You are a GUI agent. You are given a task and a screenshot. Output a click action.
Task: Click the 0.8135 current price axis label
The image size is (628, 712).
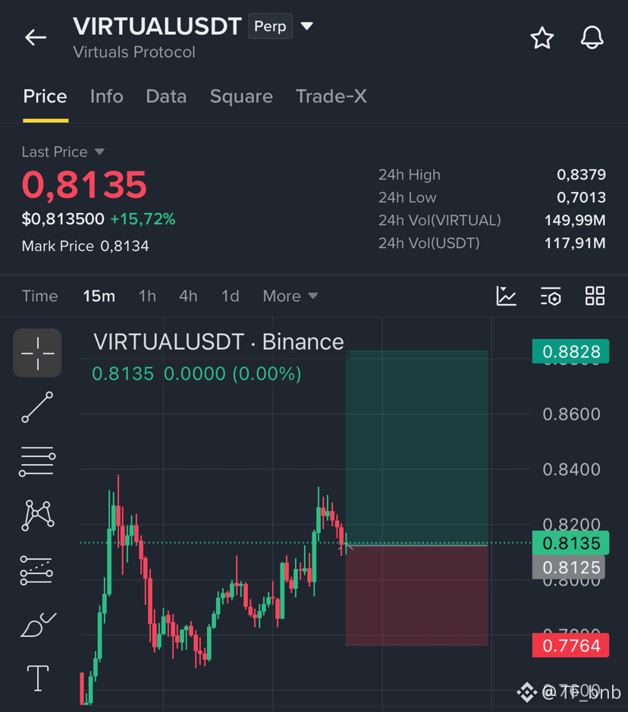pos(571,543)
